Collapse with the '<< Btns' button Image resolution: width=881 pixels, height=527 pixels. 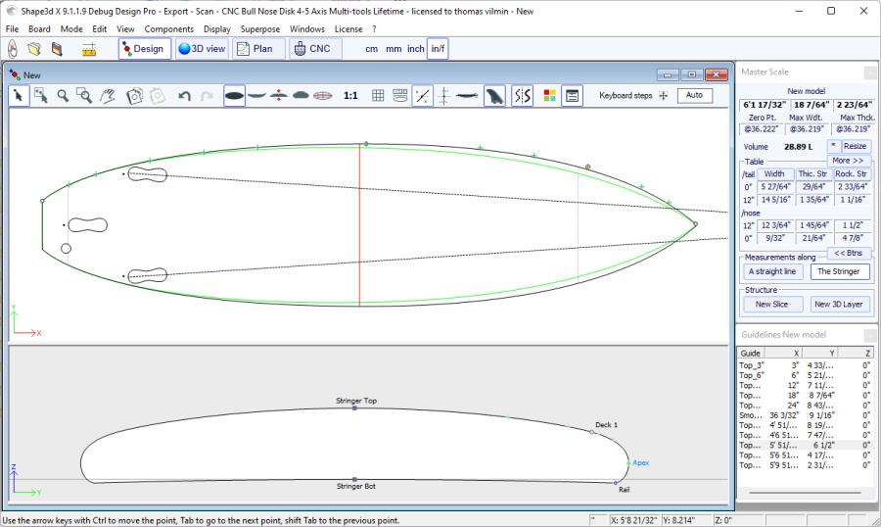(848, 253)
